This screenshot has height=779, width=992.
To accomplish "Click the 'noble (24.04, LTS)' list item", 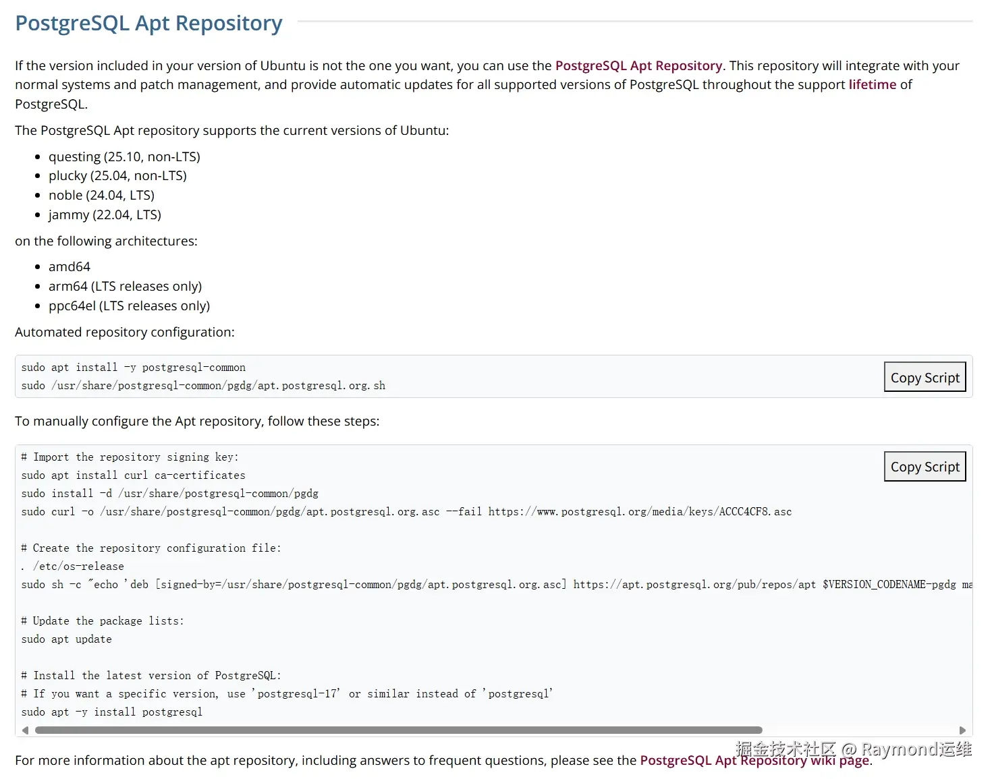I will coord(101,195).
